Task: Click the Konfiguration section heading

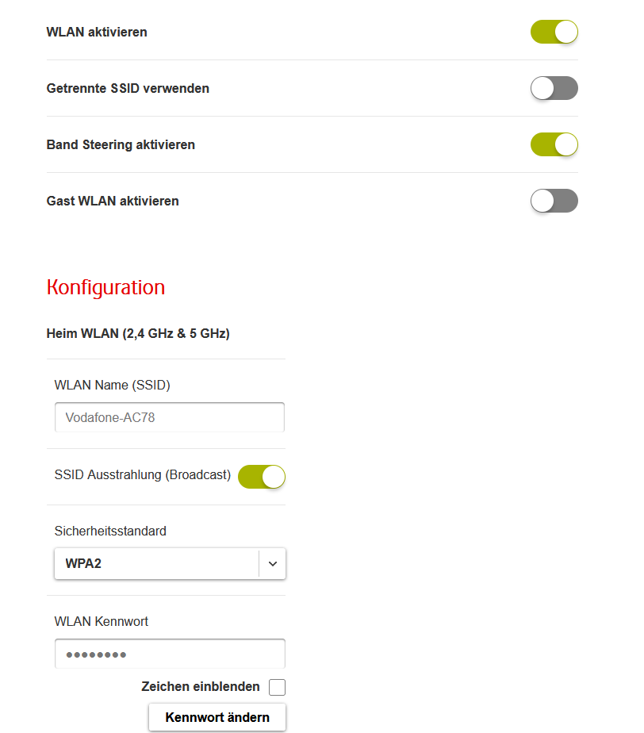Action: pyautogui.click(x=105, y=287)
